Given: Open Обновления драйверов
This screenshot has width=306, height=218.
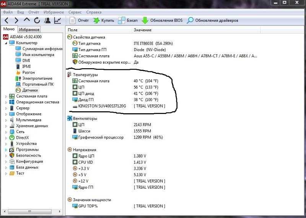Looking at the screenshot, I should (212, 20).
